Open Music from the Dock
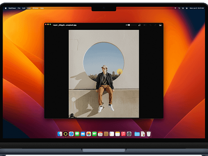 [123, 134]
